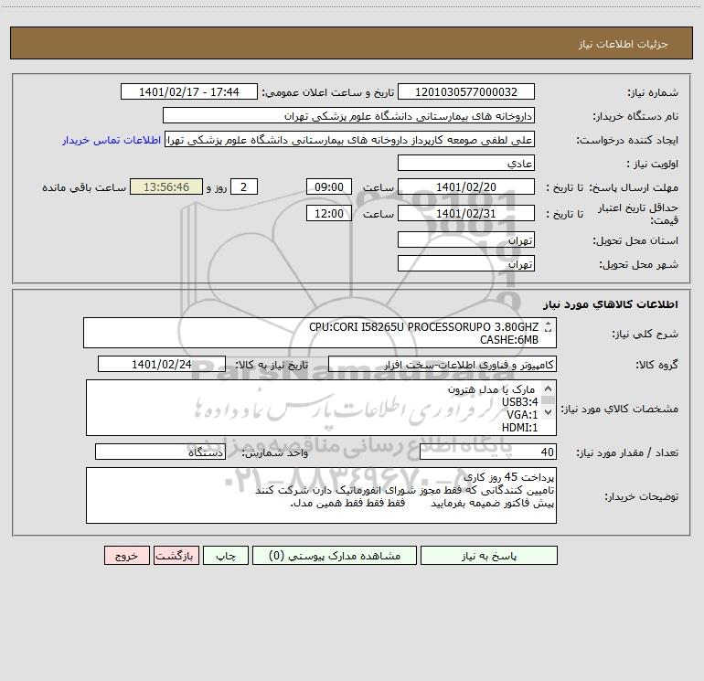Screen dimensions: 704x681
Task: Click 'مارک یا مدل هترون' specification line
Action: [492, 389]
